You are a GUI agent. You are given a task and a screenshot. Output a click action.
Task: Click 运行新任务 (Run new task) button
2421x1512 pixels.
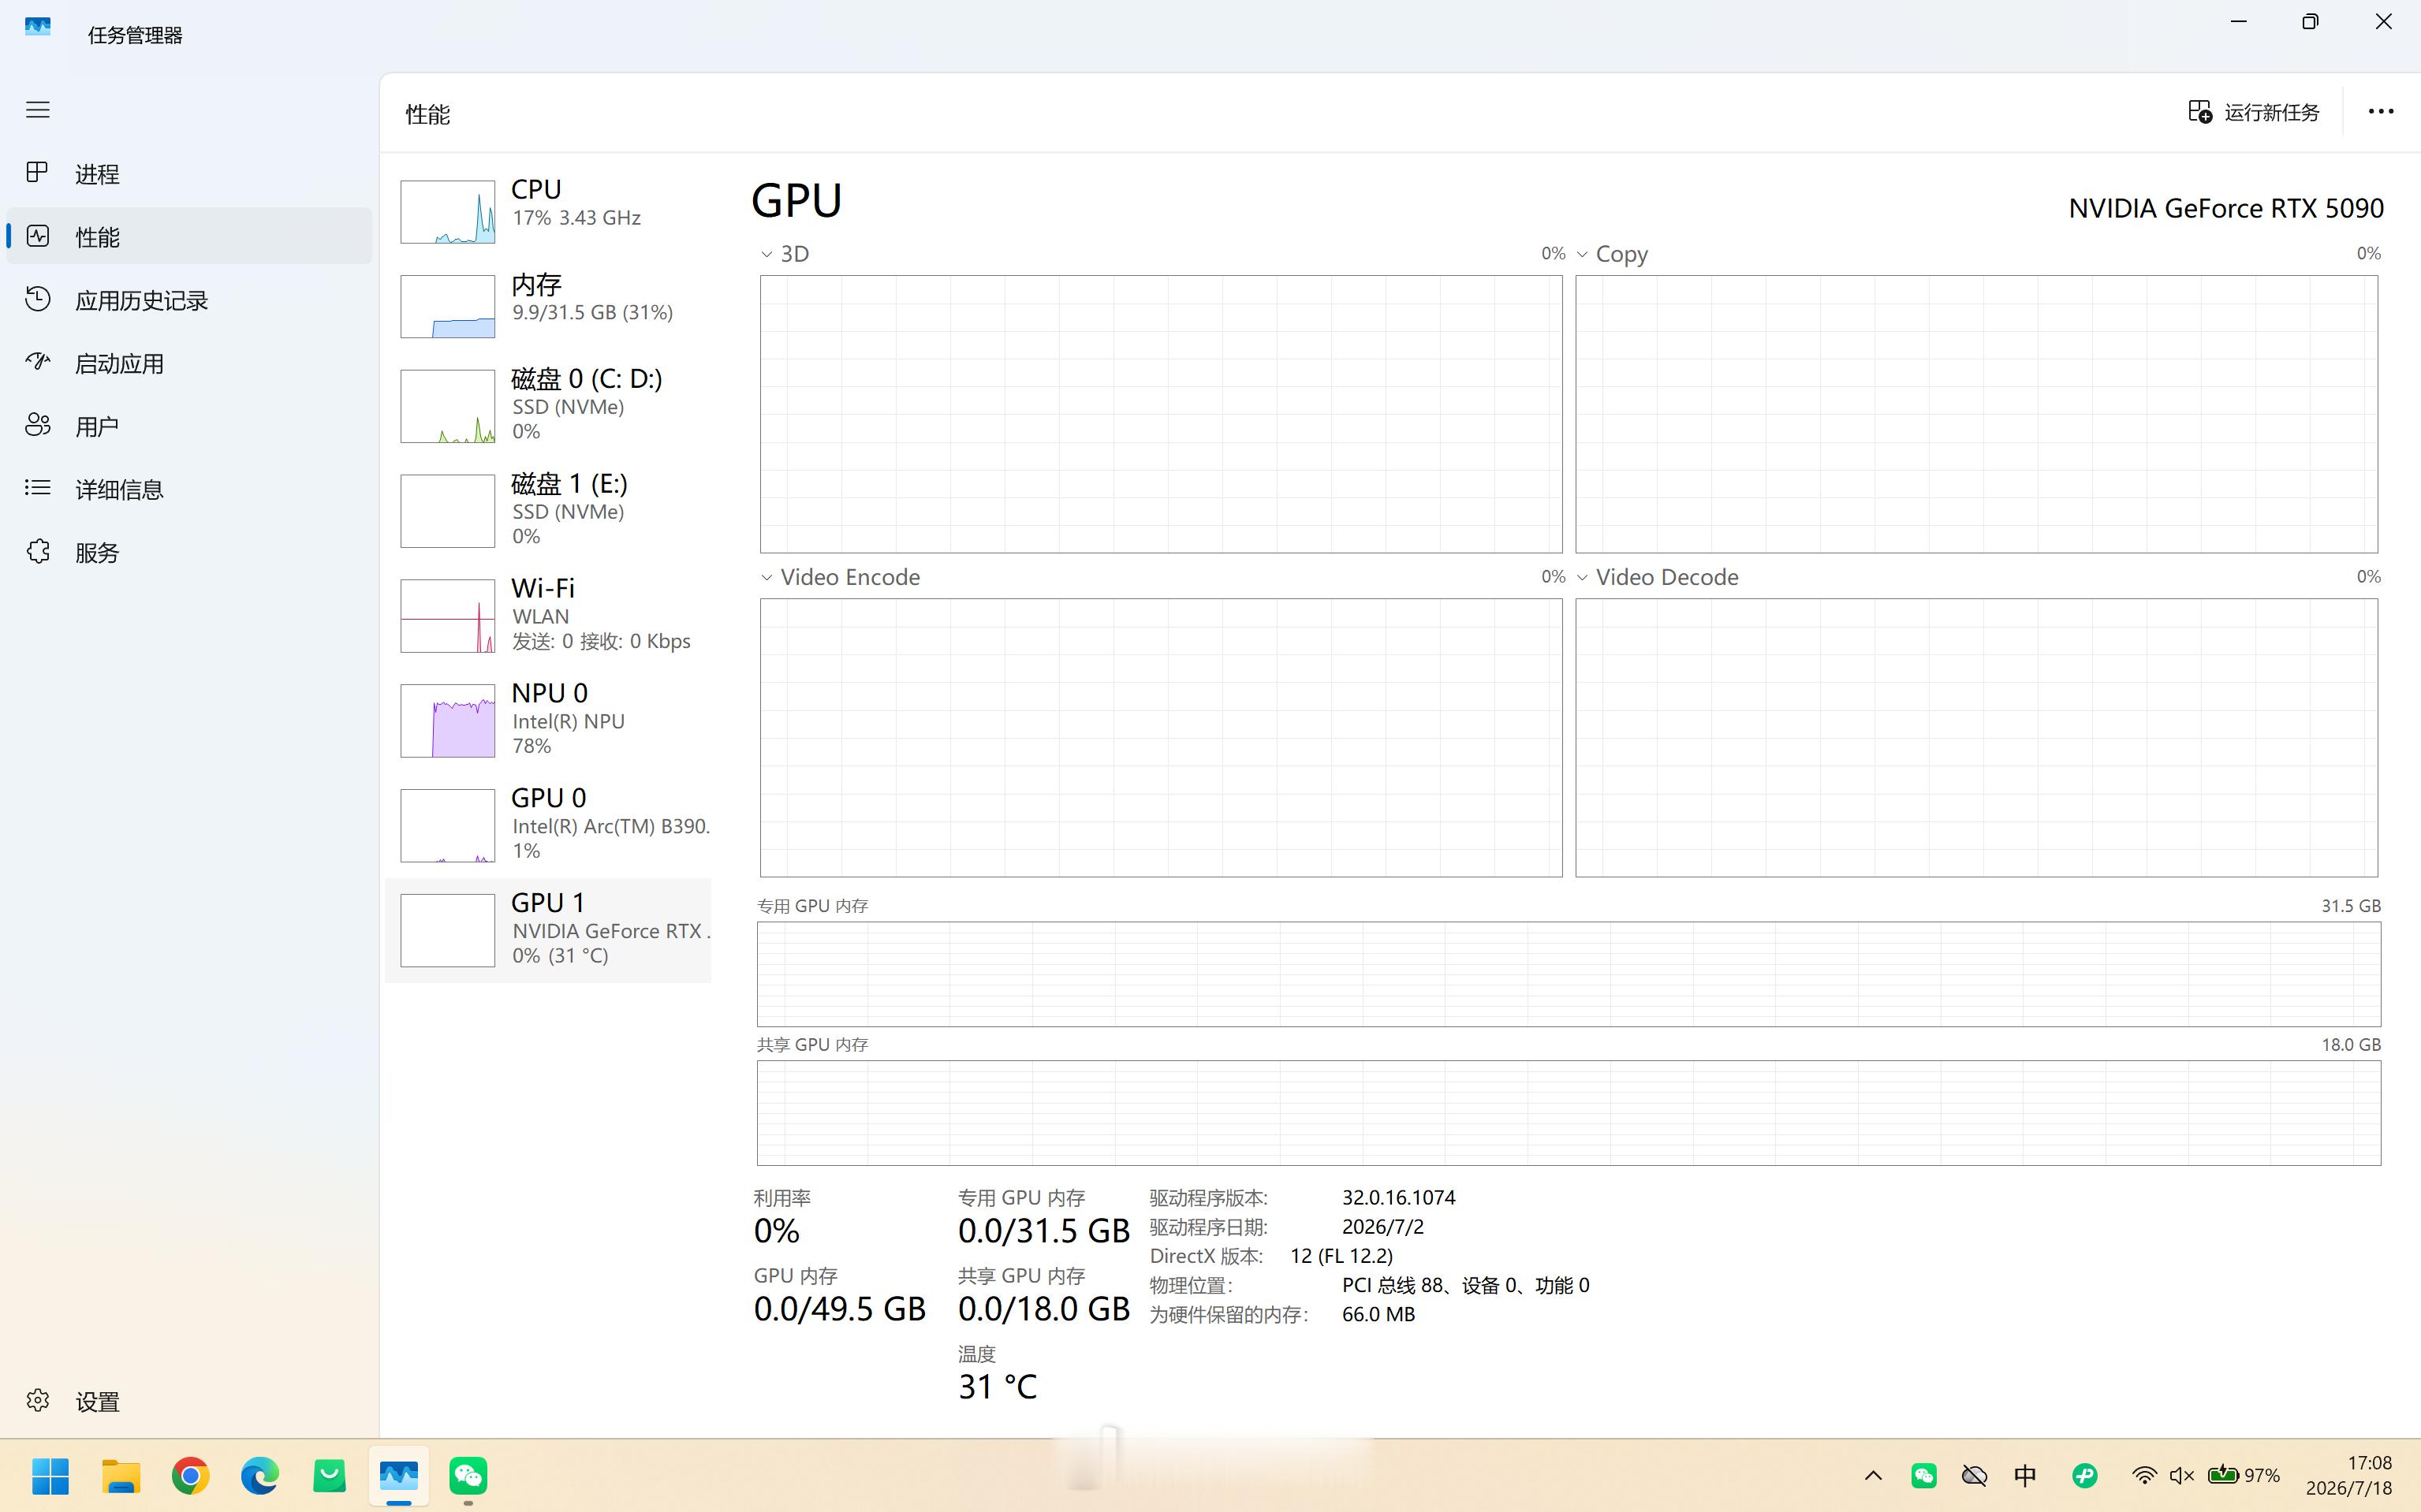[x=2254, y=112]
